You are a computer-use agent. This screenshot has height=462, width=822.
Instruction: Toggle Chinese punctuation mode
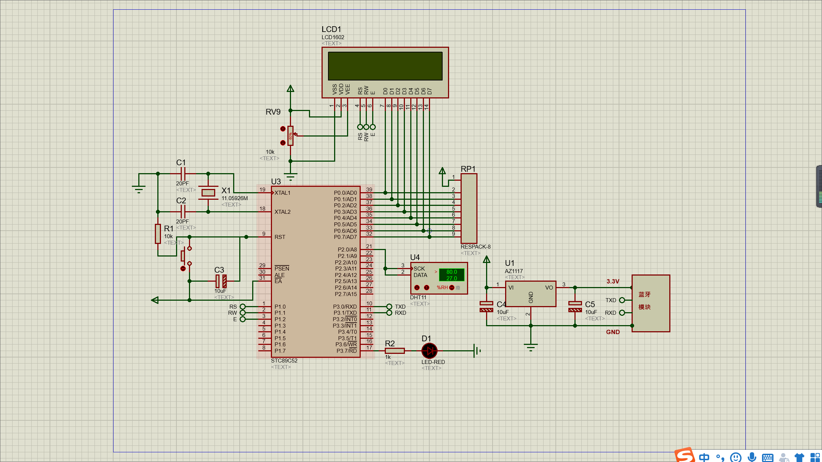point(720,457)
